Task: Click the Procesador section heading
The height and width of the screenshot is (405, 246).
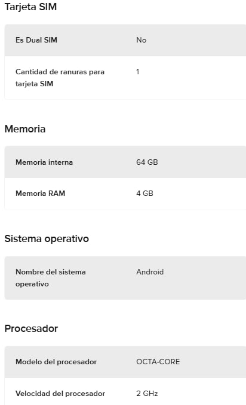Action: tap(31, 328)
